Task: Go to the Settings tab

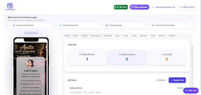Action: pos(172,36)
